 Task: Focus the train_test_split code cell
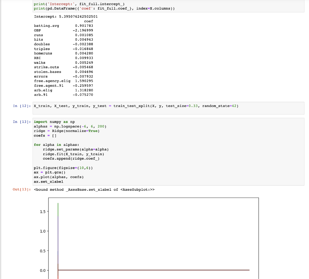[x=168, y=108]
